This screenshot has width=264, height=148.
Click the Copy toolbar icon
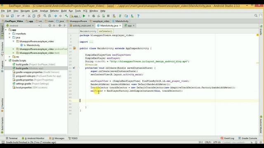(34, 16)
